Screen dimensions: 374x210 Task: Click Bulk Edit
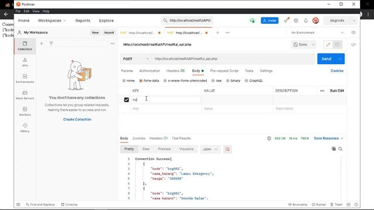[x=337, y=91]
